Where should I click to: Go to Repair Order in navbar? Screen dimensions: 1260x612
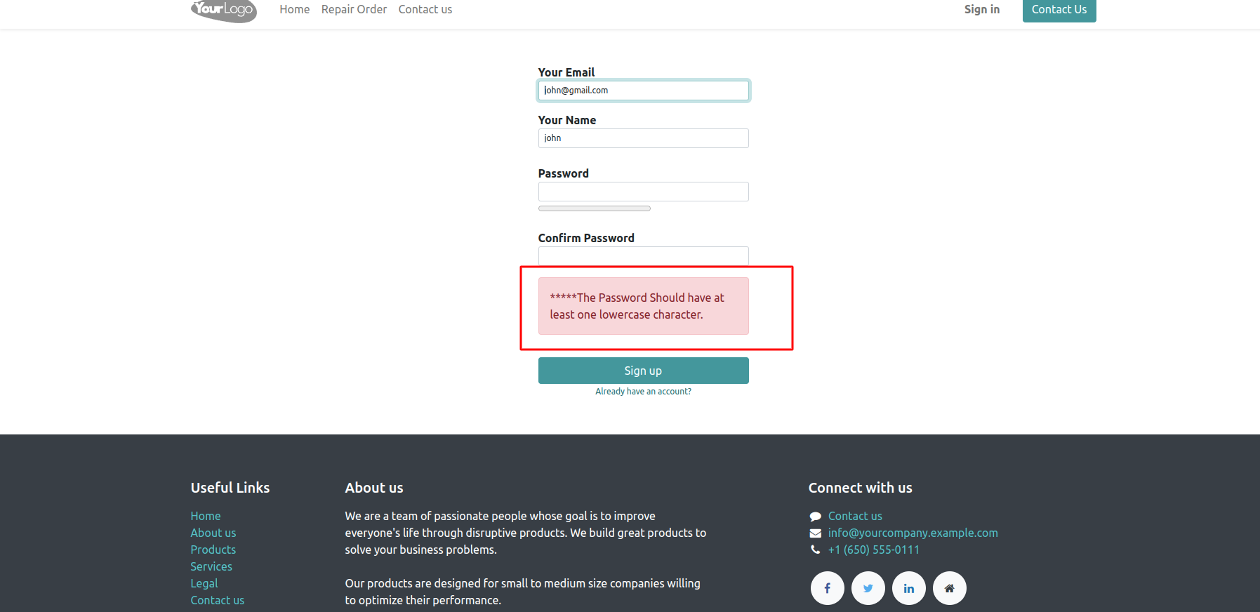click(x=354, y=10)
